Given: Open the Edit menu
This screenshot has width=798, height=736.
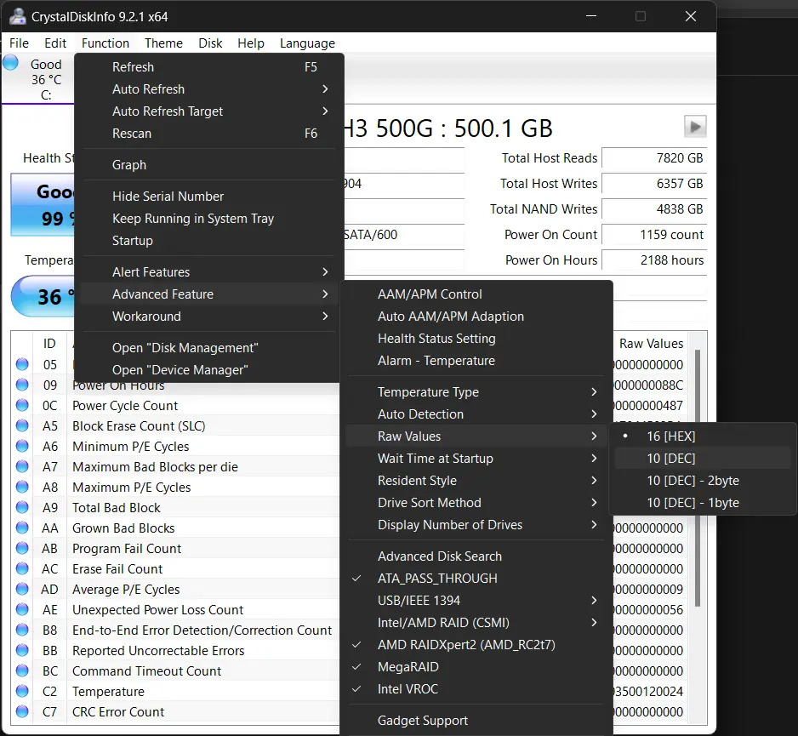Looking at the screenshot, I should pos(55,43).
